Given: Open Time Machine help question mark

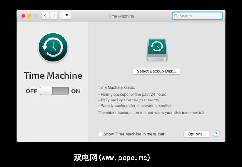Looking at the screenshot, I should tap(216, 134).
